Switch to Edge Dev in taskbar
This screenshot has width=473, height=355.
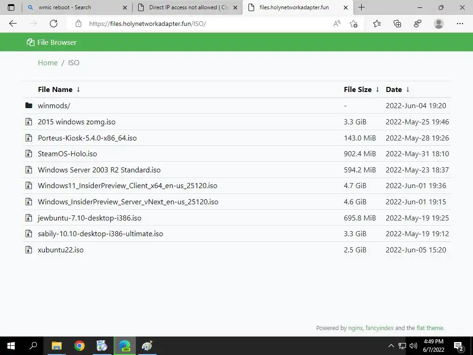[x=125, y=346]
